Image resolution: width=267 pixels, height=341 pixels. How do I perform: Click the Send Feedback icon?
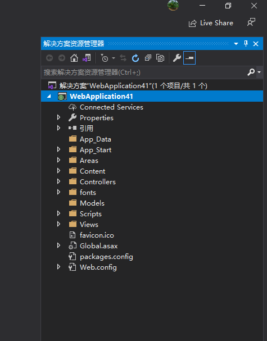[251, 22]
